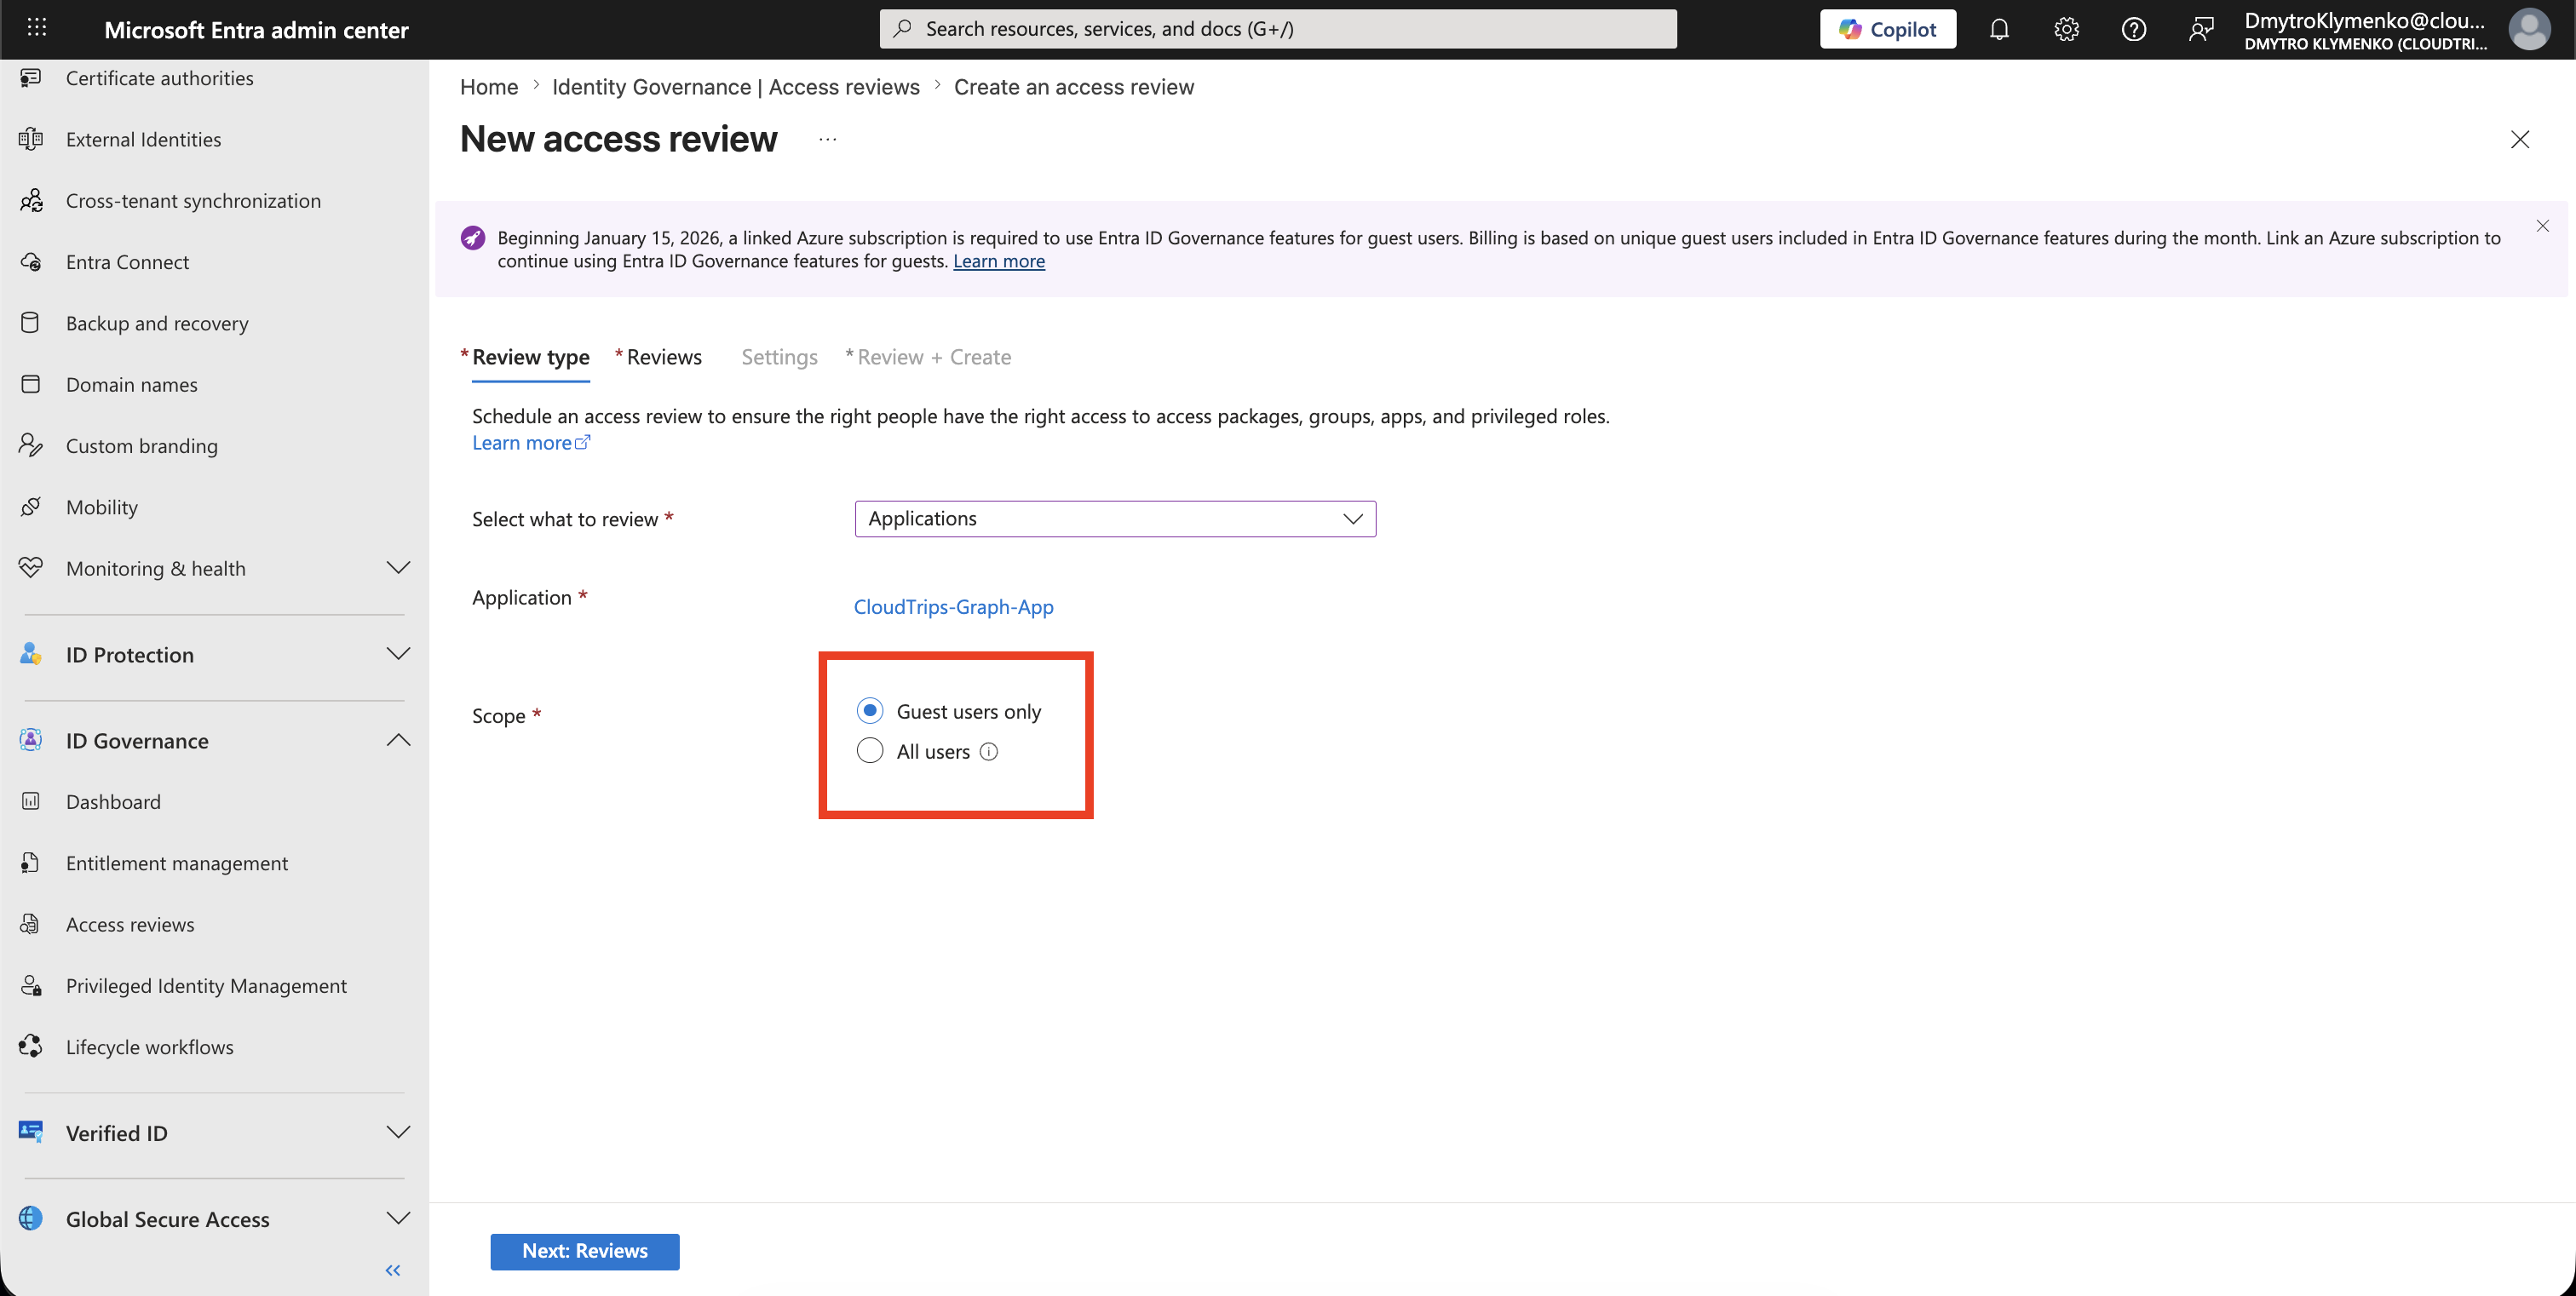Collapse the ID Governance section chevron
This screenshot has height=1296, width=2576.
pos(398,741)
